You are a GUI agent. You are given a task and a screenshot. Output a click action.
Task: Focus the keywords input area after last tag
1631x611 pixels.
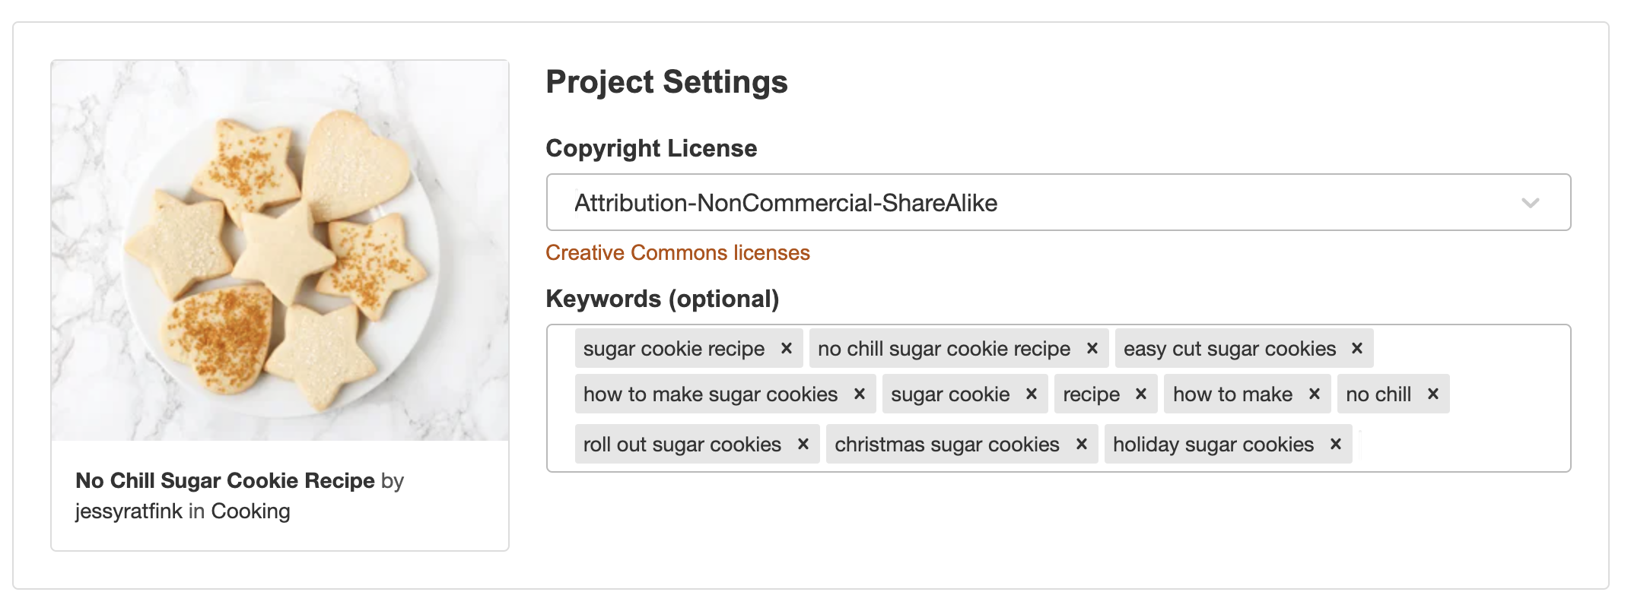coord(1461,444)
